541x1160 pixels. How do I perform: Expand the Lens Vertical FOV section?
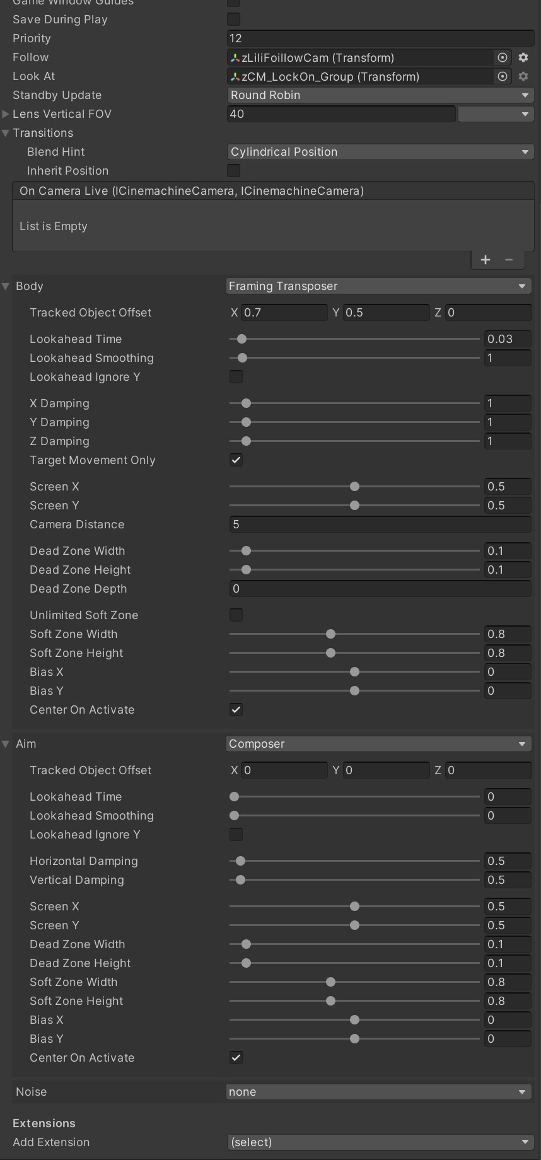click(5, 114)
